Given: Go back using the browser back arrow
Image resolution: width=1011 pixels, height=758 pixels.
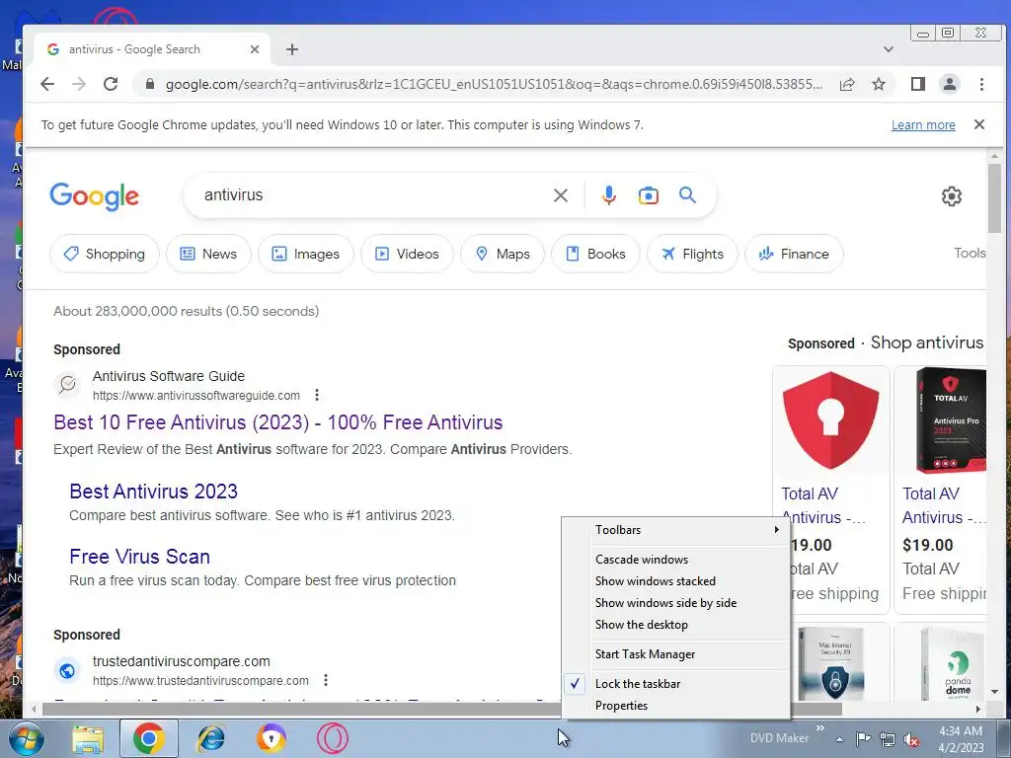Looking at the screenshot, I should point(47,84).
